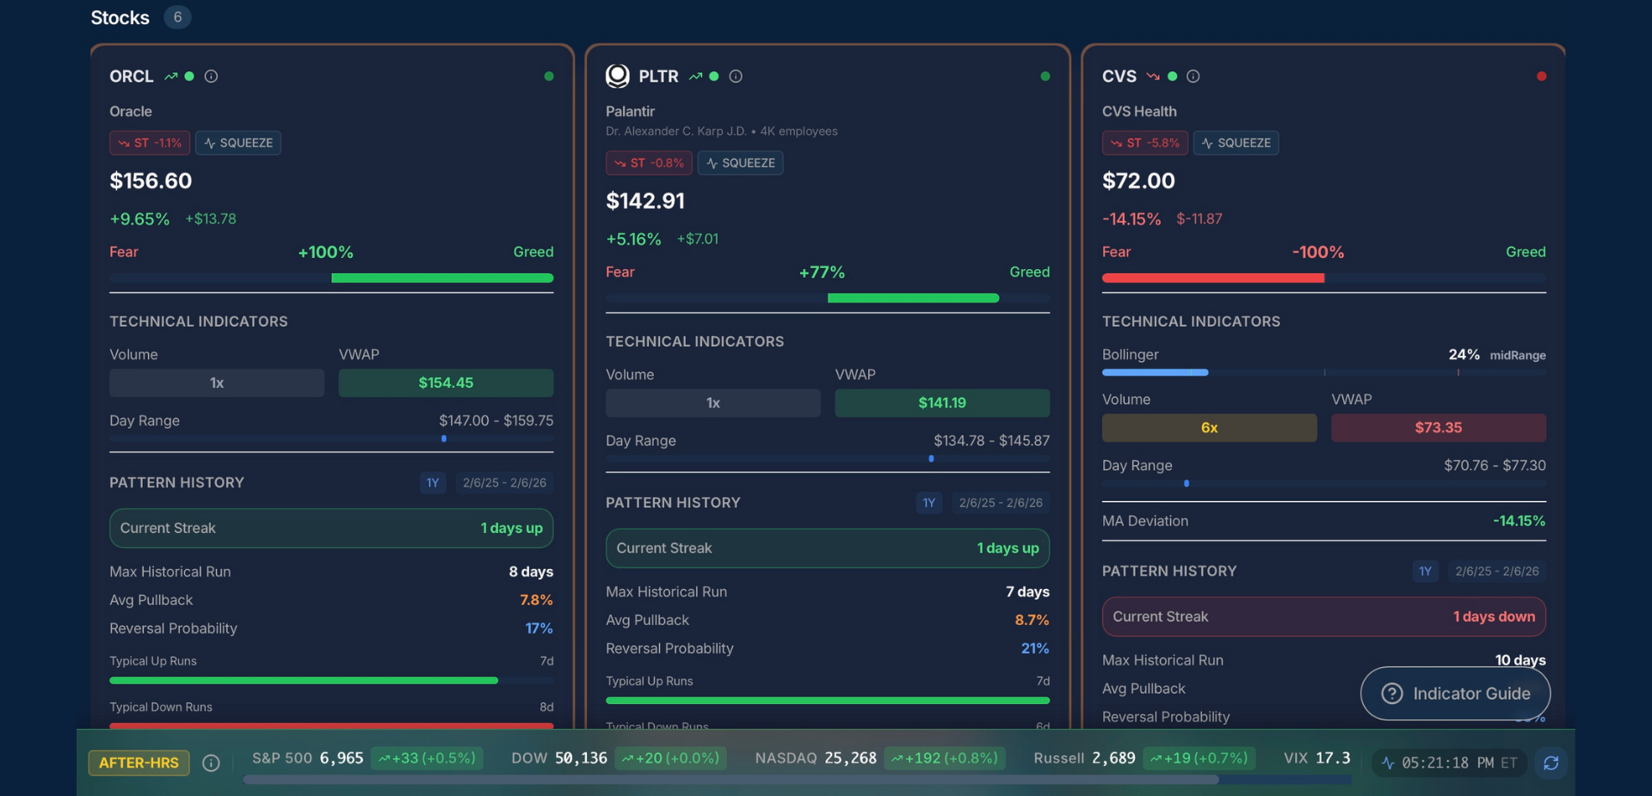Click the ORCL date range 2/6/25 - 2/6/26

(504, 483)
